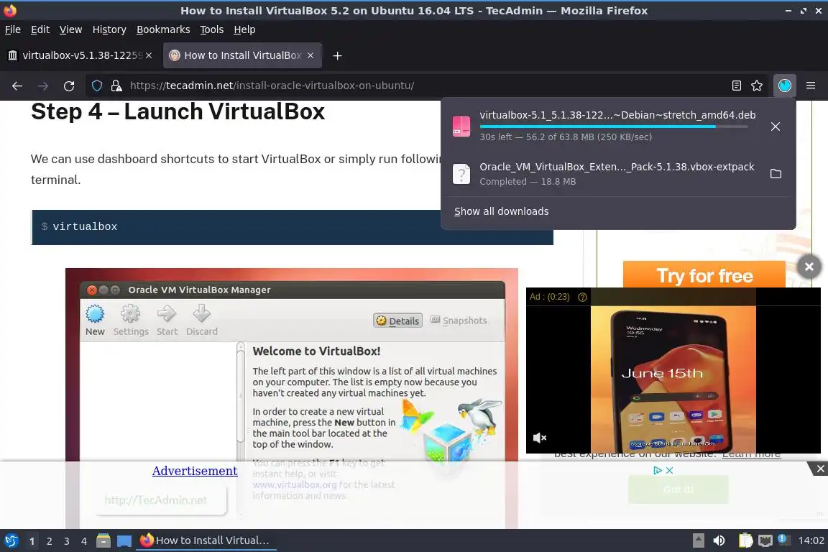Image resolution: width=828 pixels, height=552 pixels.
Task: Switch to workspace 2
Action: [x=49, y=541]
